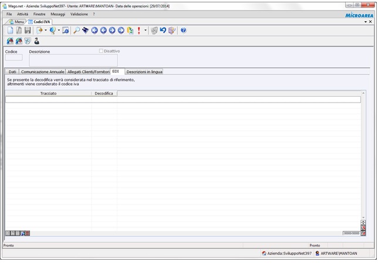Toggle the Disattivo checkbox
This screenshot has height=265, width=378.
pyautogui.click(x=102, y=51)
